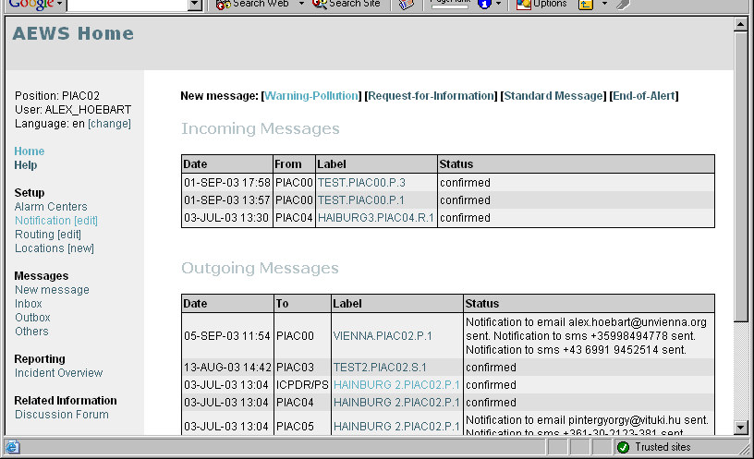754x459 pixels.
Task: Open the Google toolbar Options
Action: coord(541,4)
